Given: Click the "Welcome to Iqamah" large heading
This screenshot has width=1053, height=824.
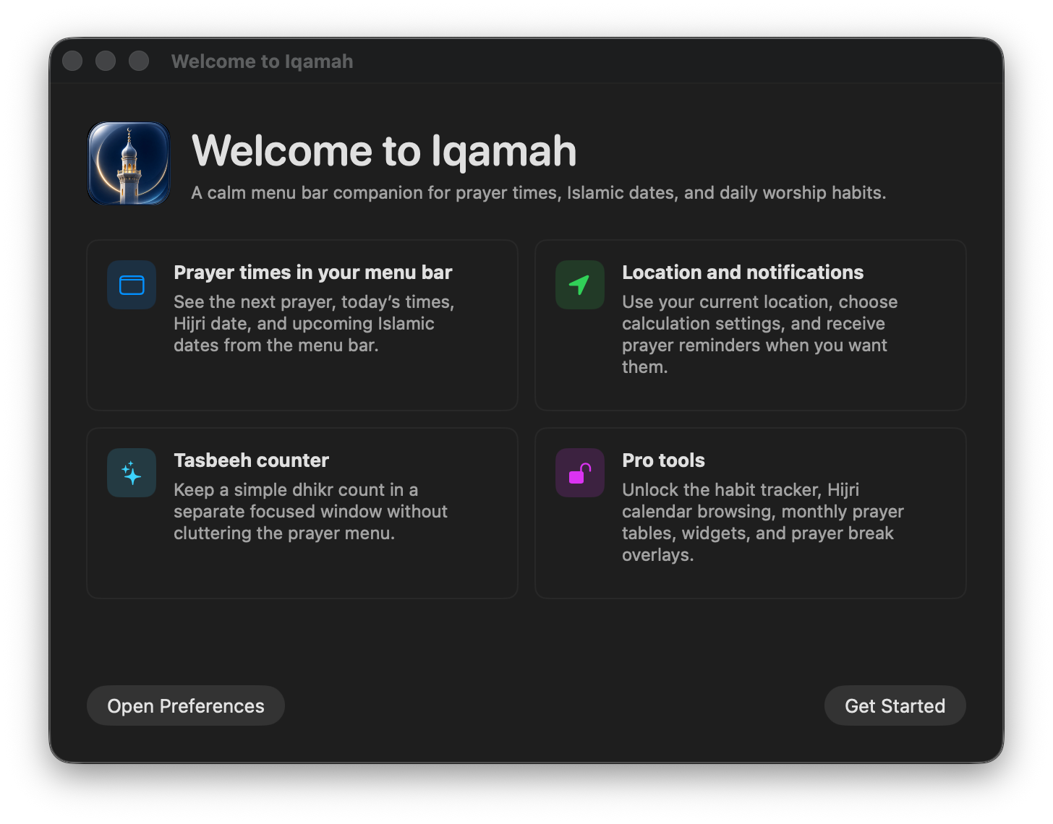Looking at the screenshot, I should [x=384, y=151].
